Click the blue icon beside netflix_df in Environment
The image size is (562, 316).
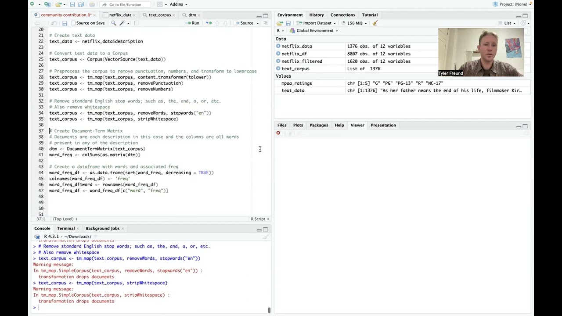coord(278,54)
